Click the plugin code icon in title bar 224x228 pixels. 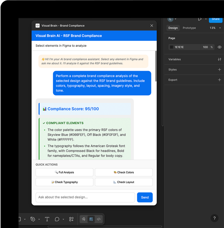(38, 25)
